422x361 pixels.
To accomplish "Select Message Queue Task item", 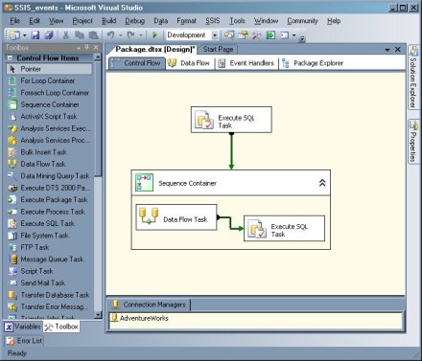I will pos(52,259).
